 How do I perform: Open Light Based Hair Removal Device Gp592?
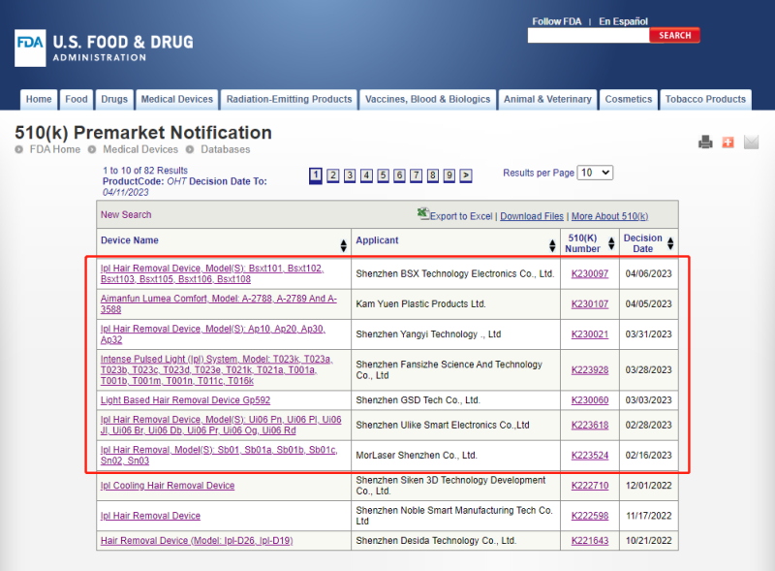185,399
